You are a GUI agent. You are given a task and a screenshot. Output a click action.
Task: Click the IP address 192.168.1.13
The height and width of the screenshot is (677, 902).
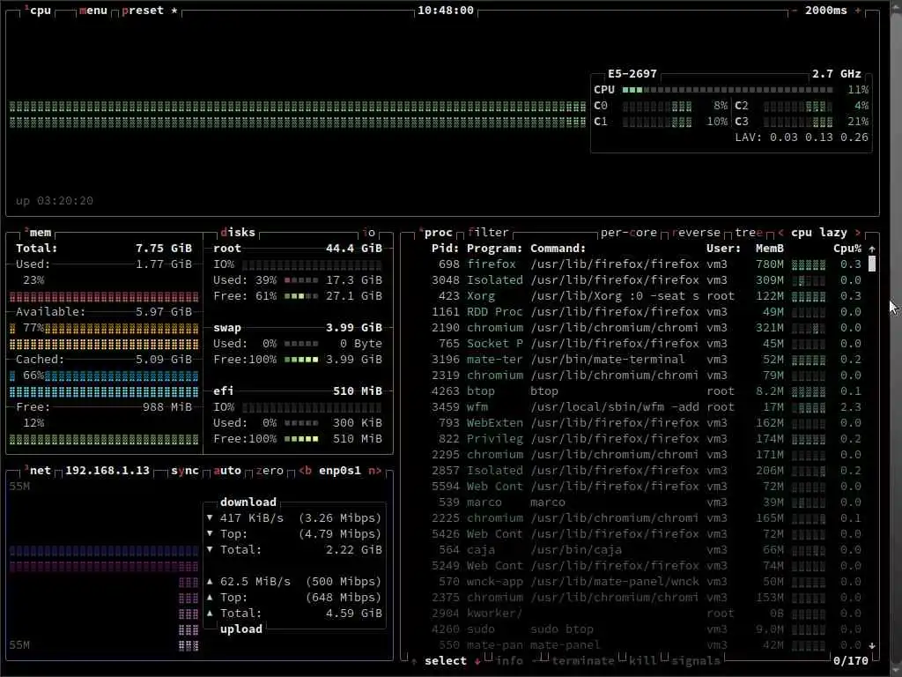coord(107,471)
